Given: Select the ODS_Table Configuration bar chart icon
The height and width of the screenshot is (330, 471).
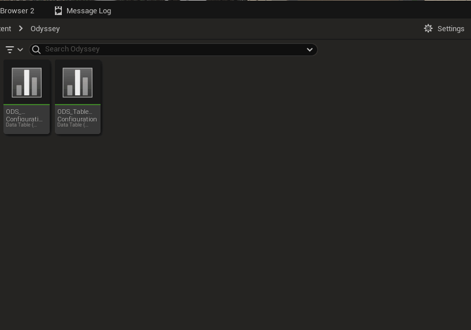Looking at the screenshot, I should point(77,83).
